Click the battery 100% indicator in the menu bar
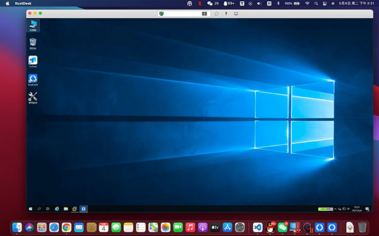379x236 pixels. point(292,3)
